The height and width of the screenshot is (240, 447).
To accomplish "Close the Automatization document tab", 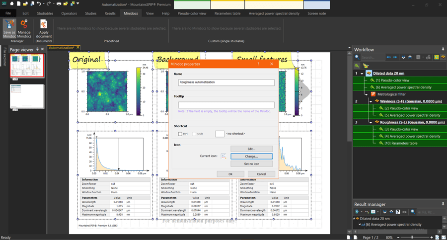I will tap(77, 48).
